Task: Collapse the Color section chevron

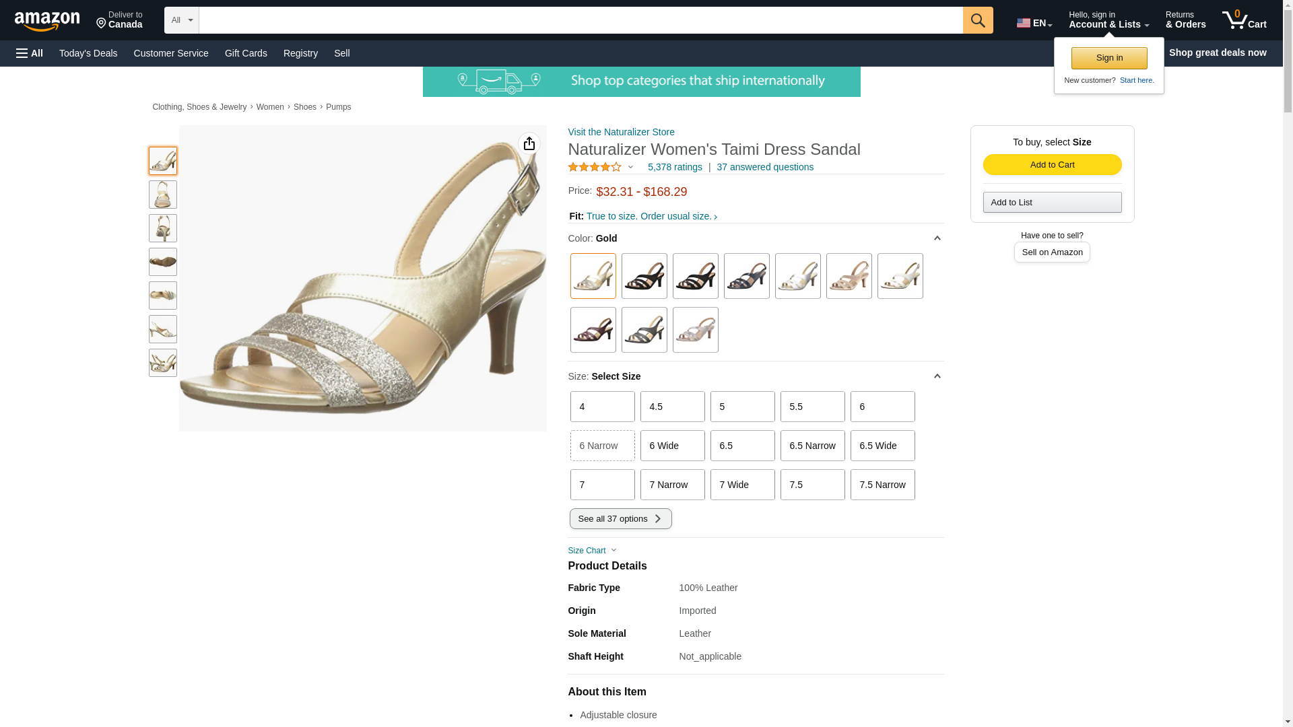Action: (937, 238)
